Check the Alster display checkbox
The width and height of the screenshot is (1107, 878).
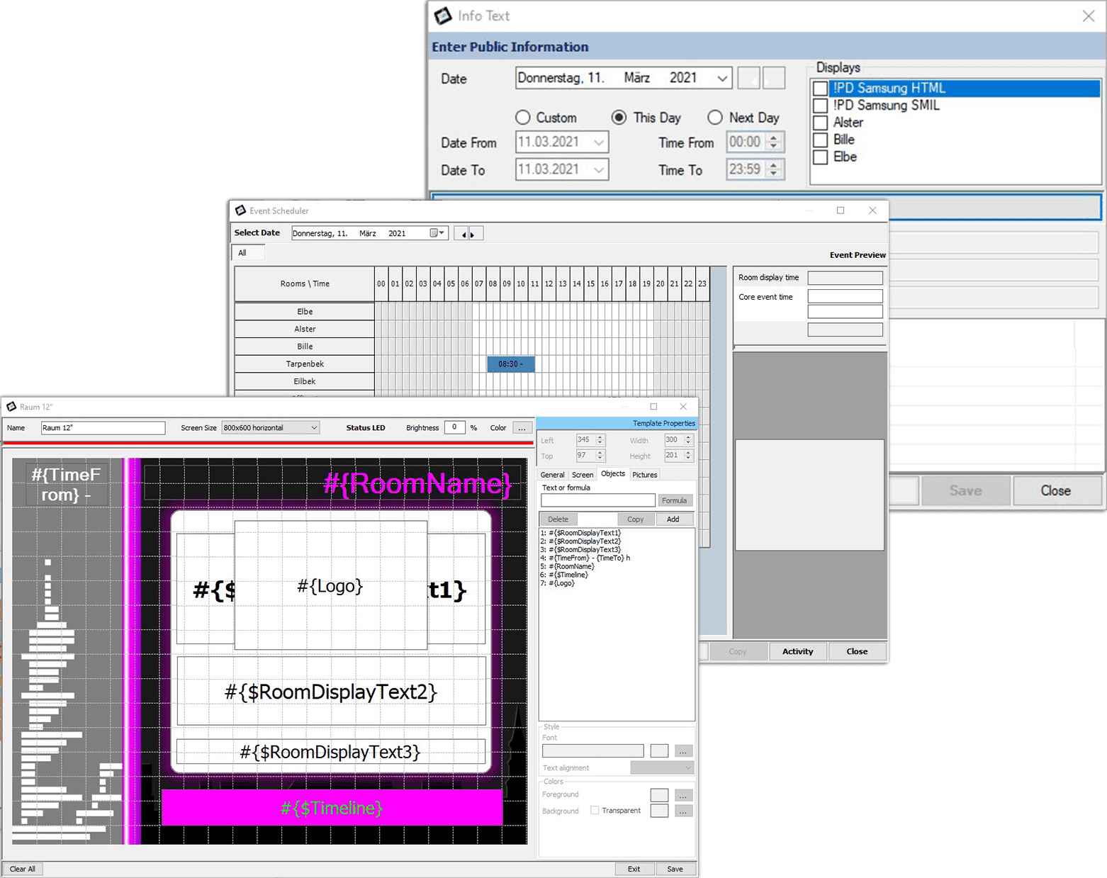click(821, 123)
